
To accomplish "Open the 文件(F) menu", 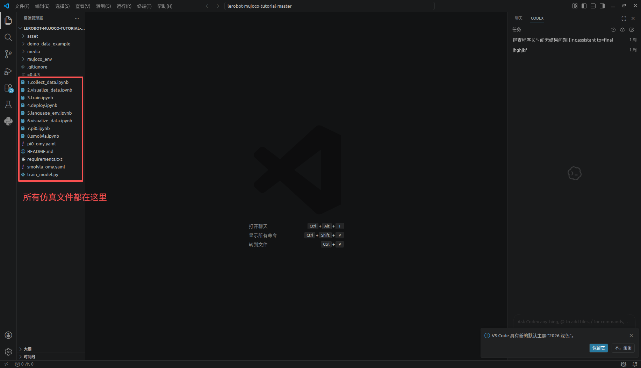I will [22, 6].
